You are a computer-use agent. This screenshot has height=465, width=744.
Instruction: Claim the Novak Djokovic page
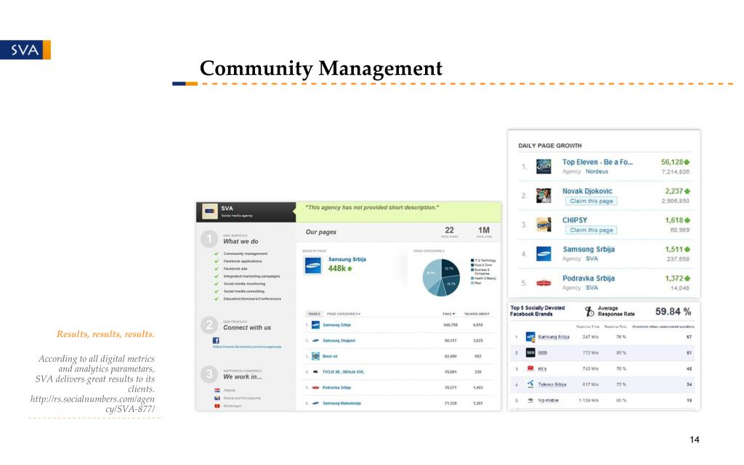pos(591,201)
